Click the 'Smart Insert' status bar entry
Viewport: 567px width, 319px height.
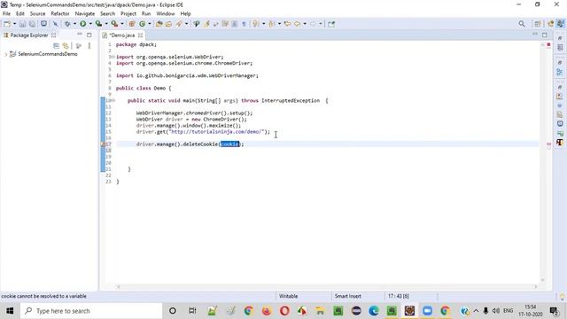click(348, 296)
